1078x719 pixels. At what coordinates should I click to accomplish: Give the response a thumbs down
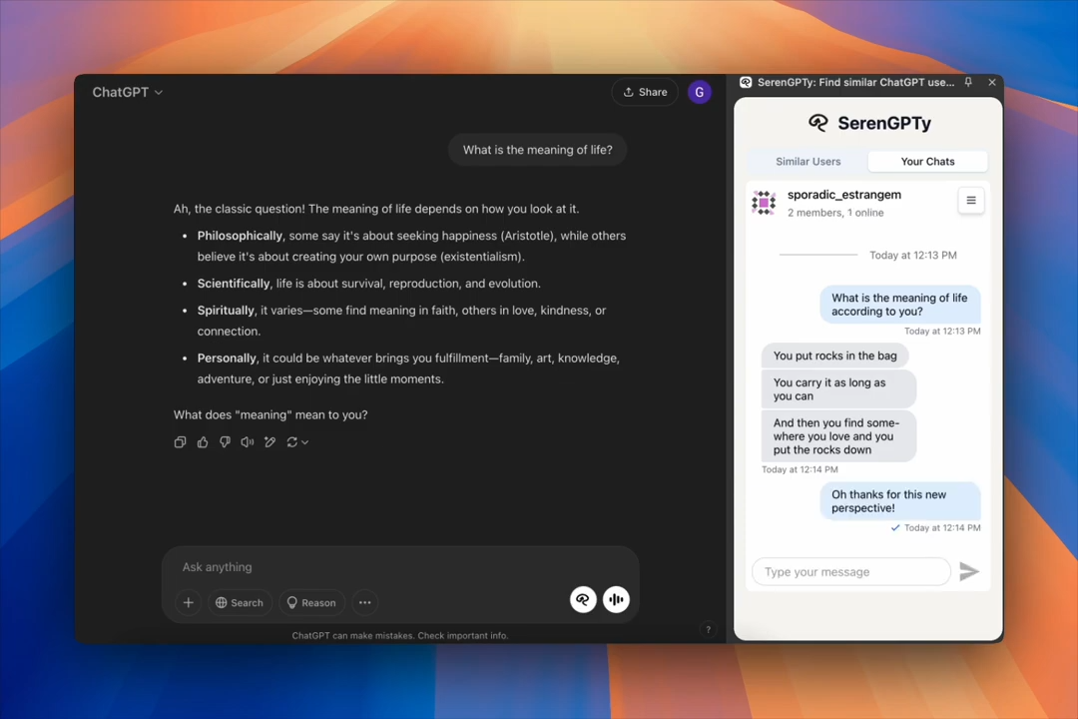pos(225,442)
